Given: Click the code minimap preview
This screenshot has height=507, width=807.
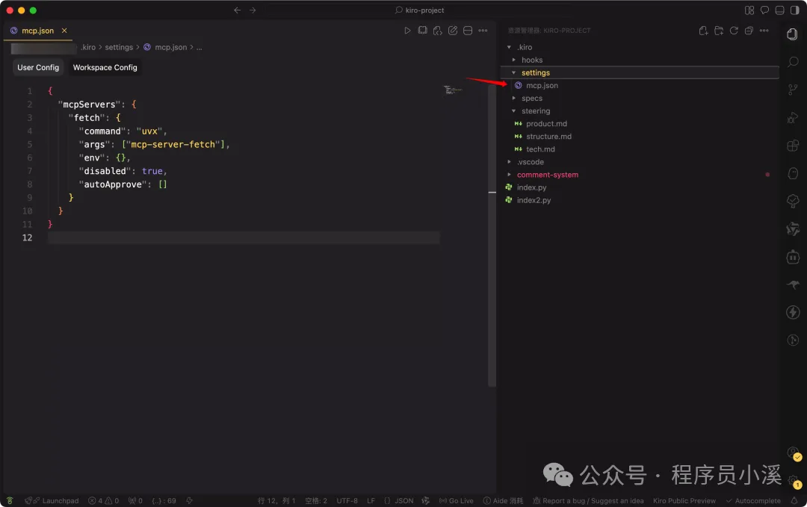Looking at the screenshot, I should click(x=453, y=90).
